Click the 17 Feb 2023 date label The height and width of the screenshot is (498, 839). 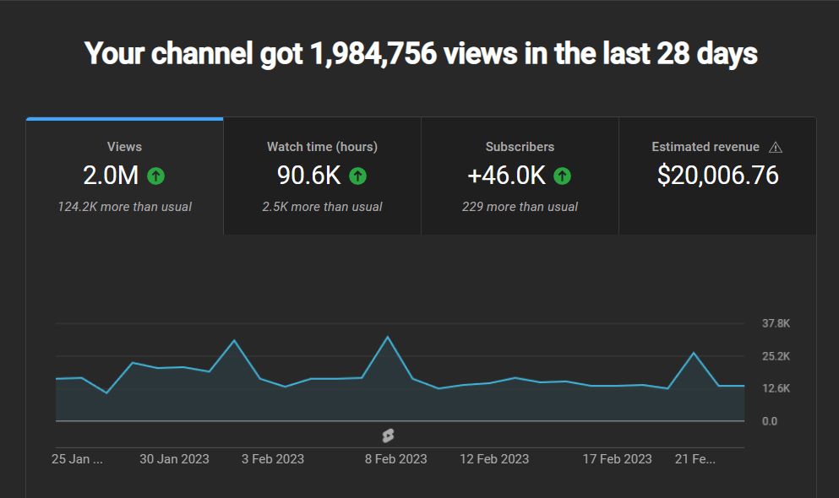pyautogui.click(x=617, y=459)
